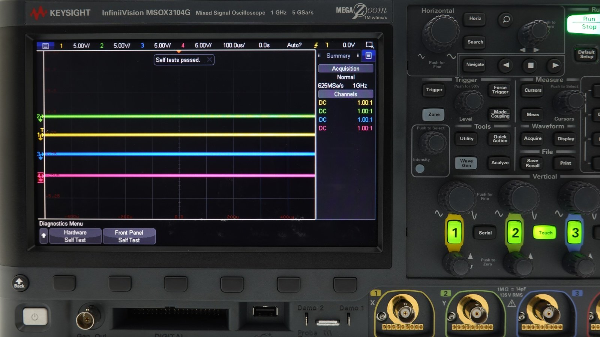
Task: Click the first blank softkey under the screen
Action: click(x=64, y=284)
